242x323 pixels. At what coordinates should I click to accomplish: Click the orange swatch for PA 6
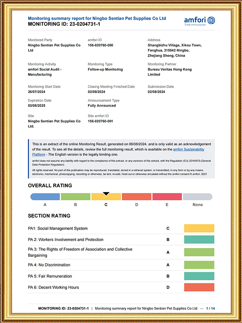[199, 287]
